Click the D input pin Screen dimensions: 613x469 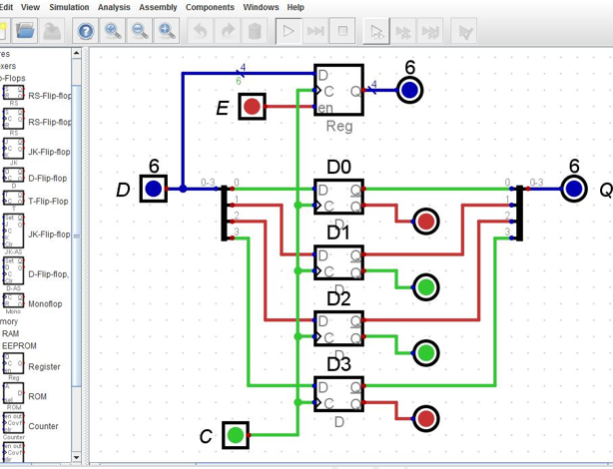153,188
